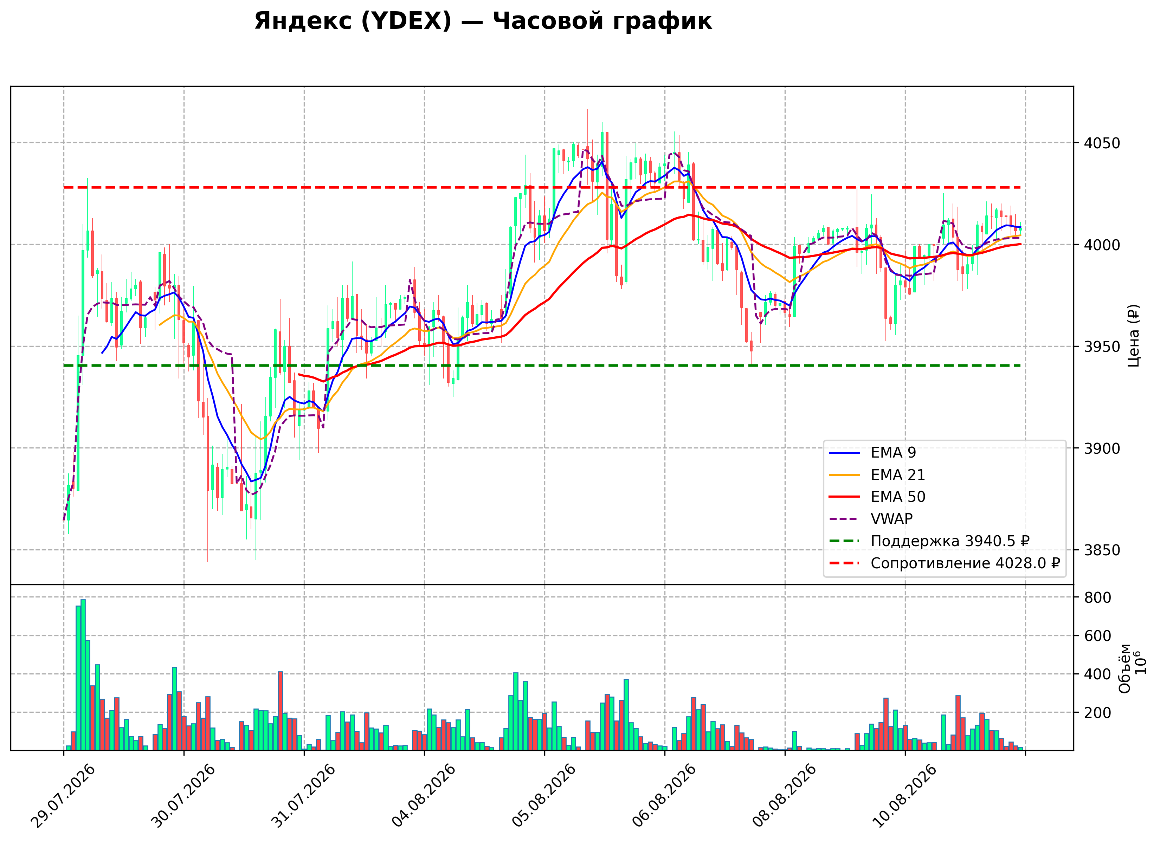Screen dimensions: 1160x841
Task: Click the 06.08.2026 date label
Action: coord(663,796)
